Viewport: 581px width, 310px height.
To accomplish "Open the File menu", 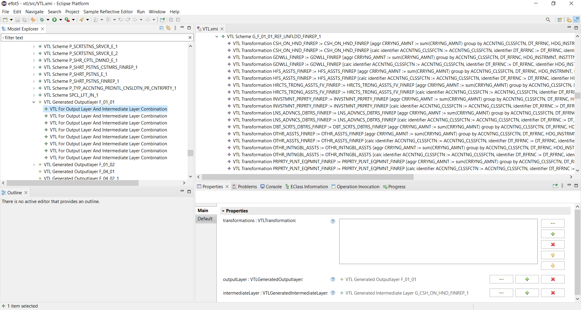I will tap(5, 11).
